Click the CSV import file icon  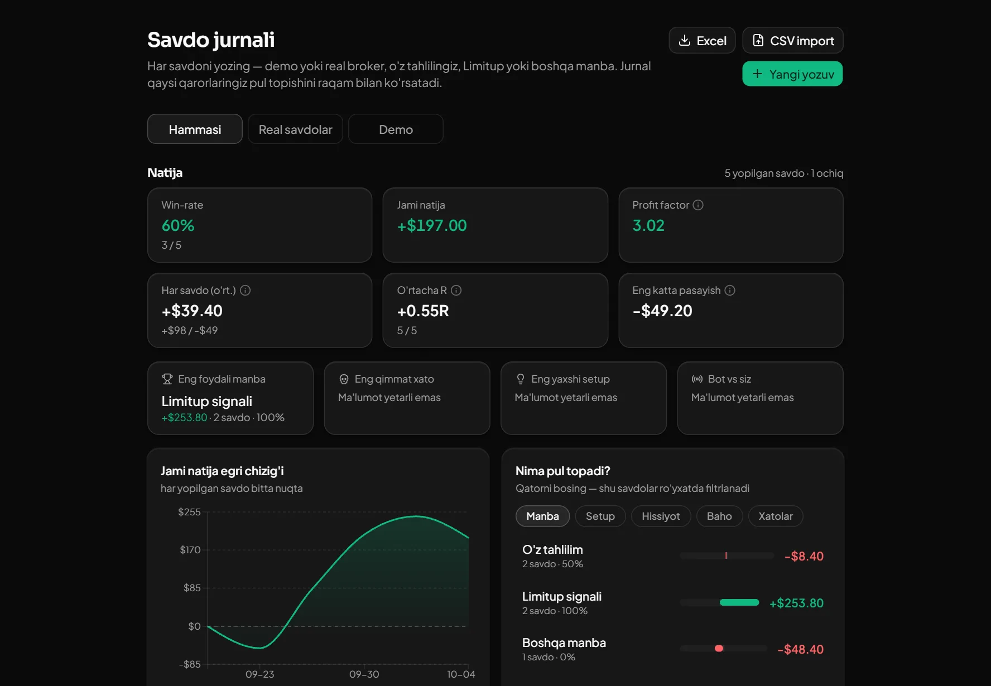click(x=758, y=40)
